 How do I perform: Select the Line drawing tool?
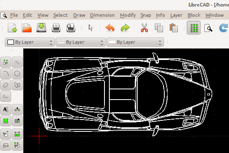17,62
